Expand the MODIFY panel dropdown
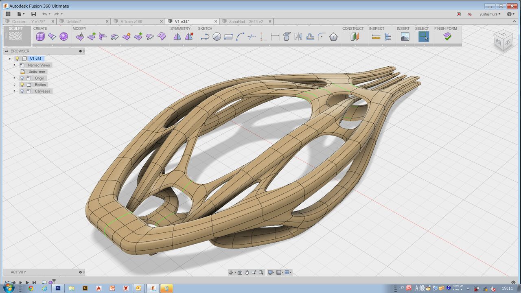This screenshot has width=521, height=293. [x=121, y=45]
